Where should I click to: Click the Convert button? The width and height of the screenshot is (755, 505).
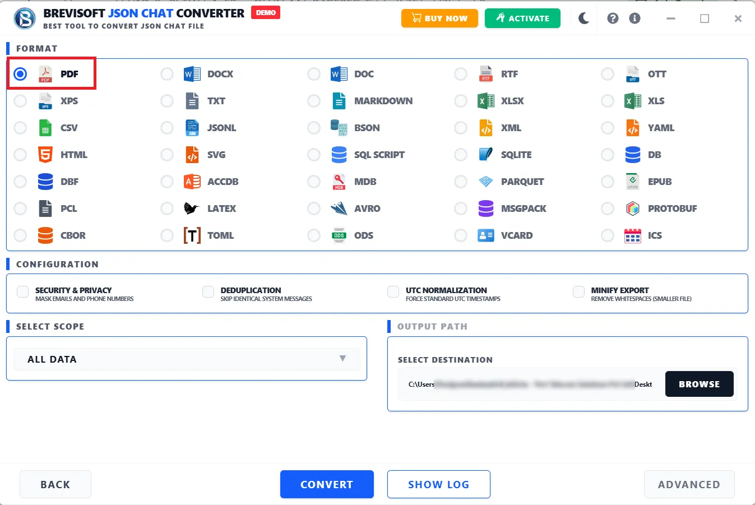(327, 484)
